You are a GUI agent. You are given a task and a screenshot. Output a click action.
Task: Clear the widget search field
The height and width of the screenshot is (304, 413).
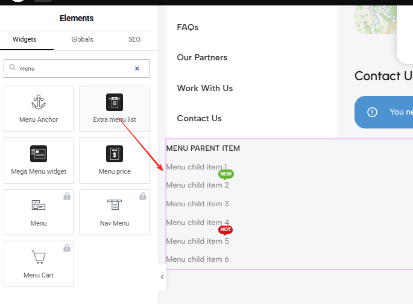tap(137, 69)
